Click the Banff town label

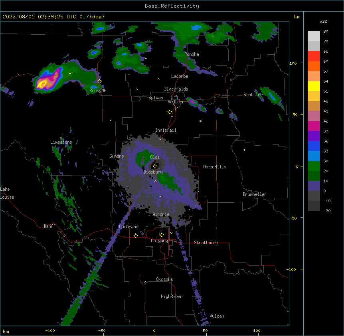(49, 226)
